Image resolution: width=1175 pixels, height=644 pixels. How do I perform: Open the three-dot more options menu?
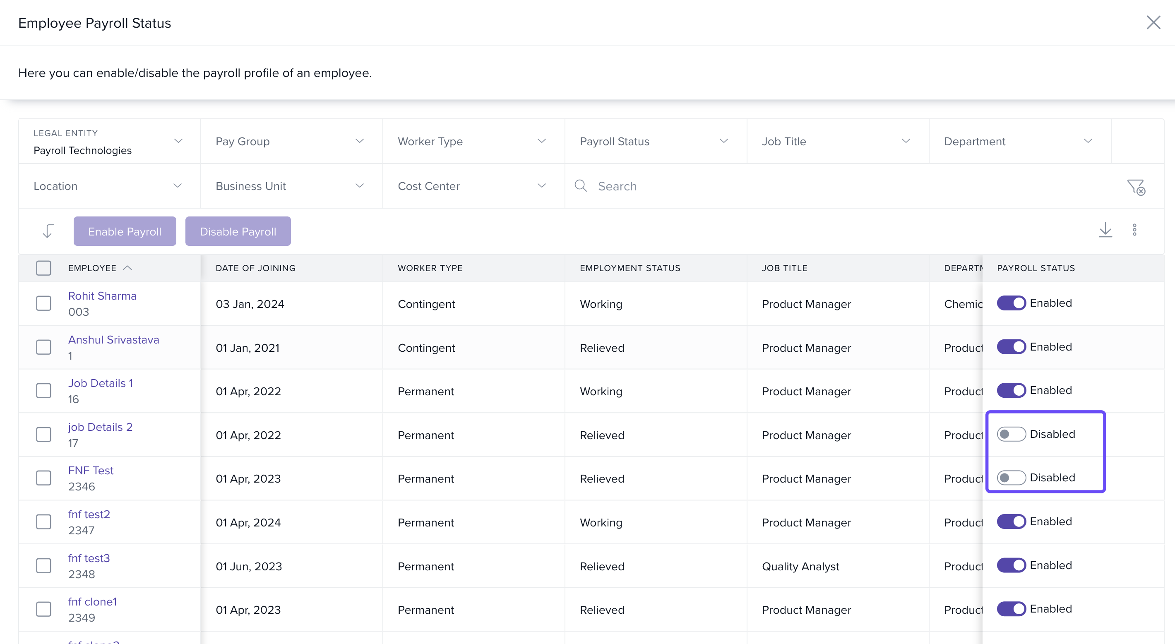point(1134,230)
